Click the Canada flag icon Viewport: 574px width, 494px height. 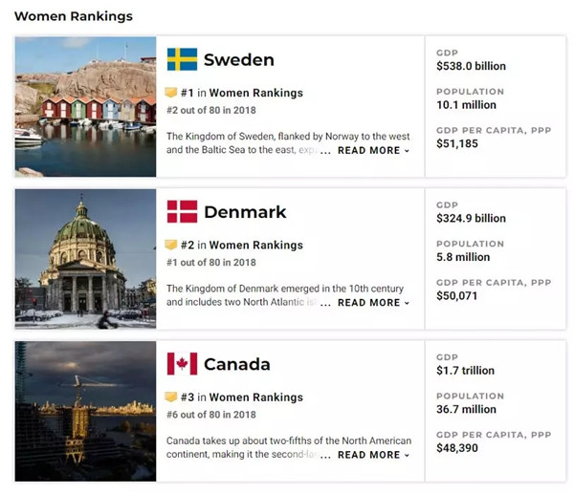[x=182, y=363]
